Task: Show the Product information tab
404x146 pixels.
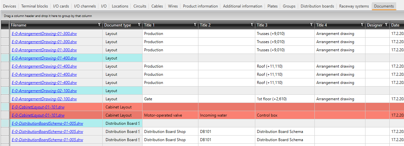Action: [200, 6]
